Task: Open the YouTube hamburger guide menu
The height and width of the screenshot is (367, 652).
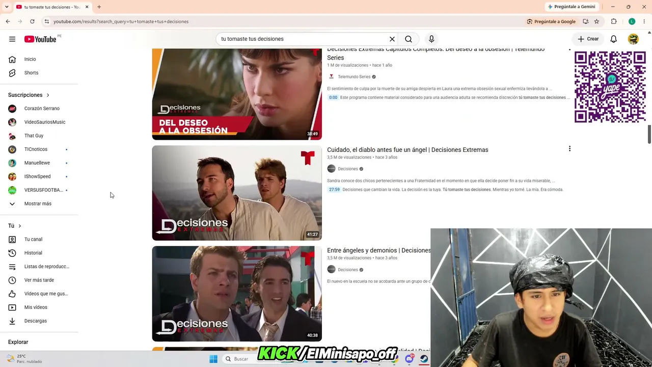Action: tap(12, 39)
